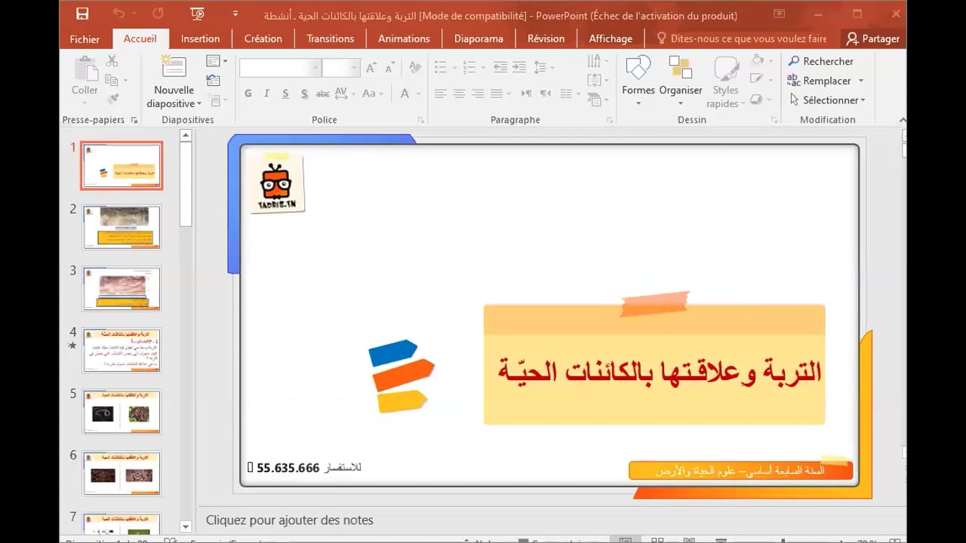Click the 'Dites-nous ce que vous voulez faire' box
This screenshot has width=966, height=543.
point(742,38)
